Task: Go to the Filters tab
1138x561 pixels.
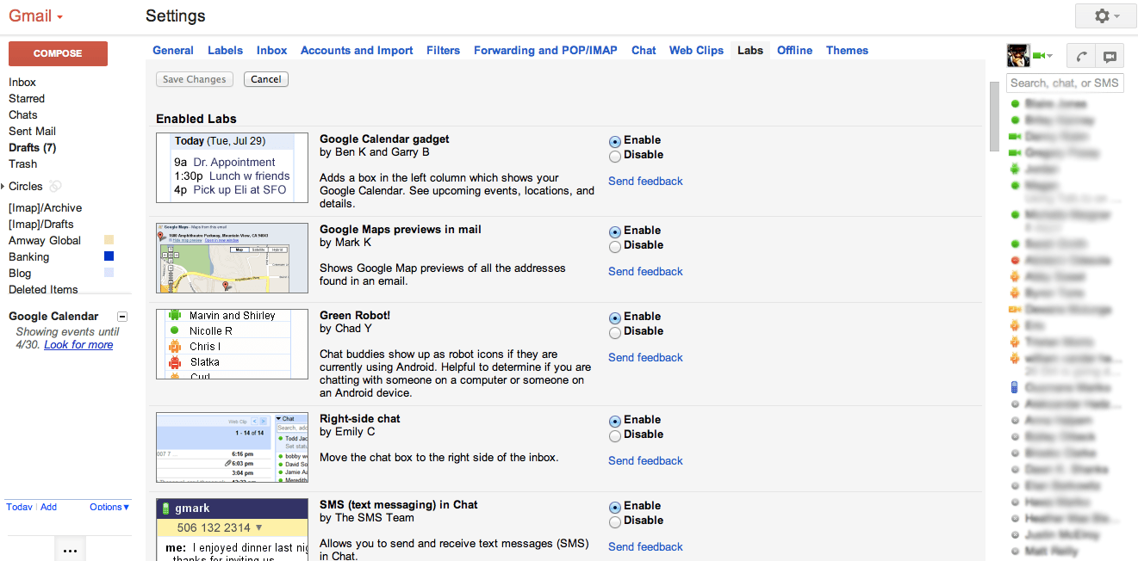Action: click(x=443, y=50)
